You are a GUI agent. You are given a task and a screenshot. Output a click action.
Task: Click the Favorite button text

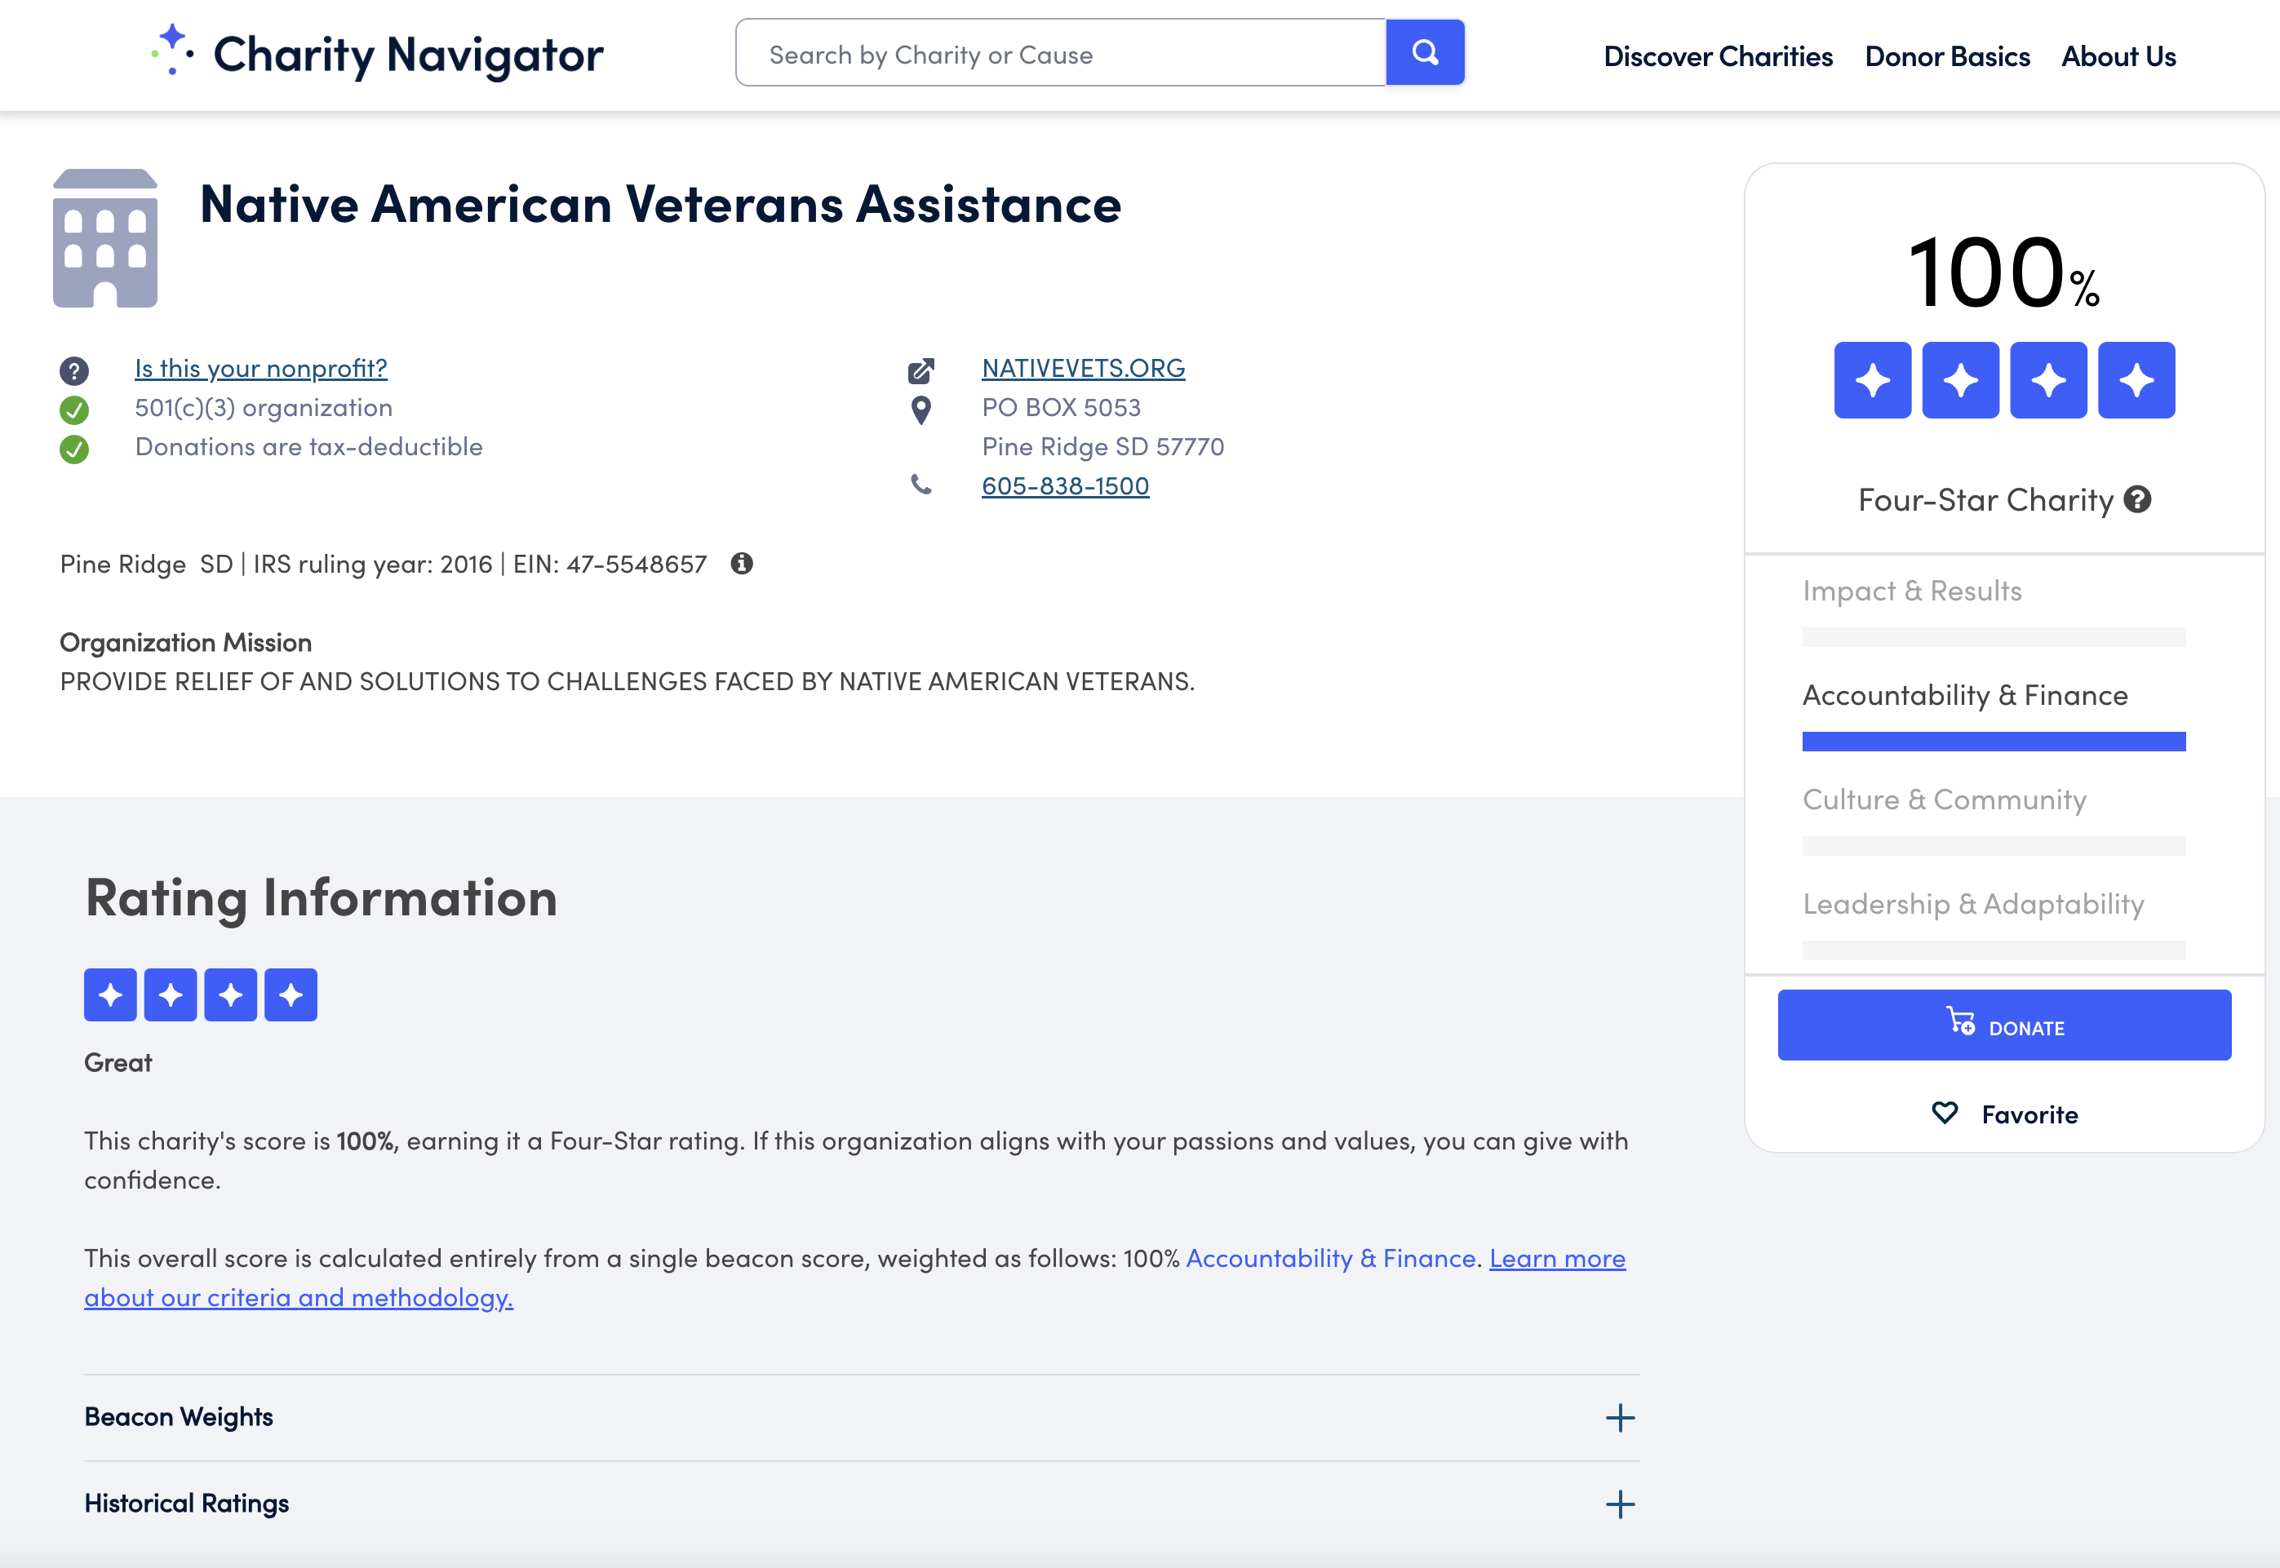click(x=2029, y=1114)
